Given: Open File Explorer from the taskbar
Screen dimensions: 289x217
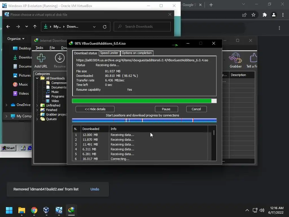Looking at the screenshot, I should (21, 210).
